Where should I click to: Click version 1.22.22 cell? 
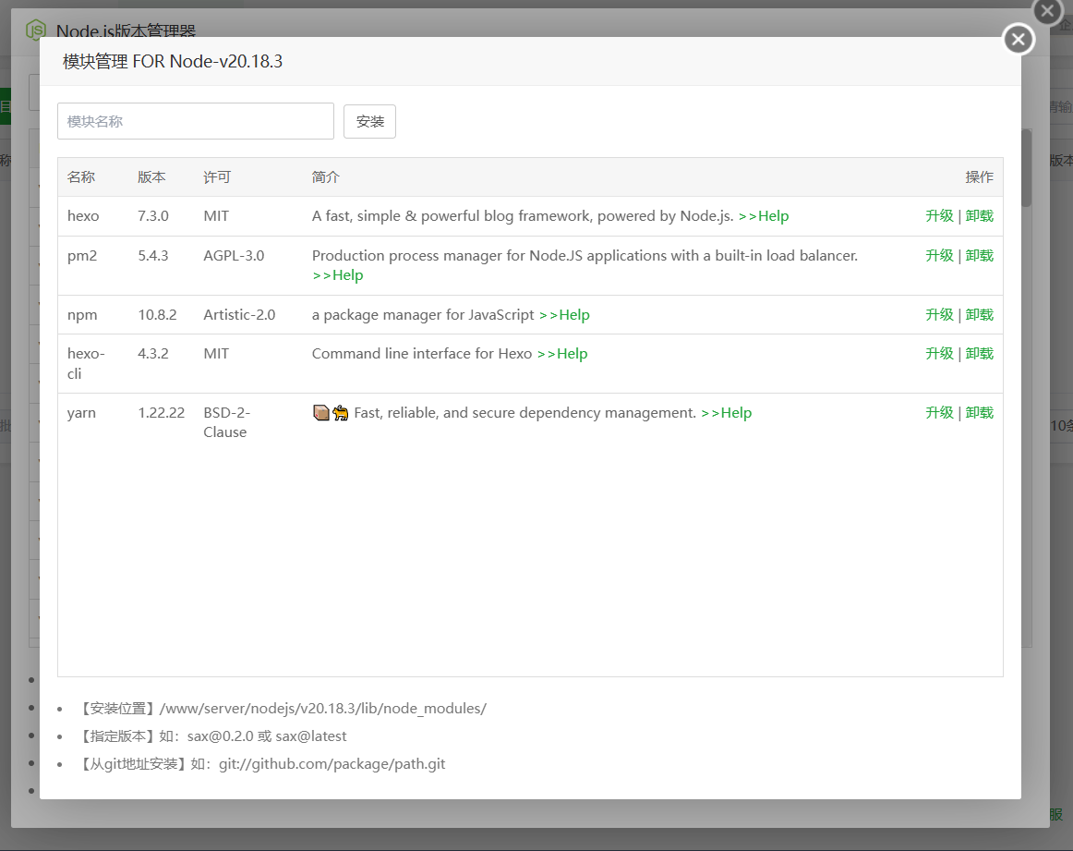[x=161, y=413]
